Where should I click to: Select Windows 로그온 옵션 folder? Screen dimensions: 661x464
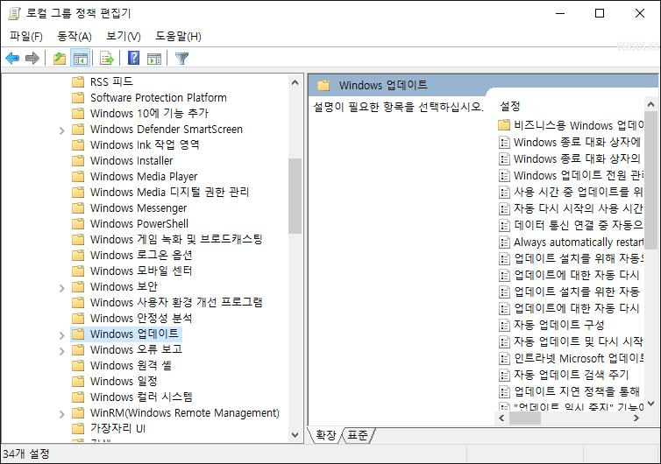point(141,255)
